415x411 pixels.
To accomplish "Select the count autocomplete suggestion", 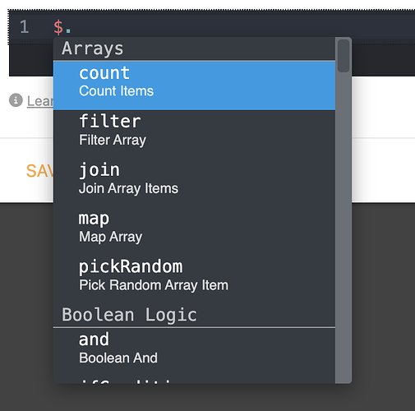I will [194, 85].
